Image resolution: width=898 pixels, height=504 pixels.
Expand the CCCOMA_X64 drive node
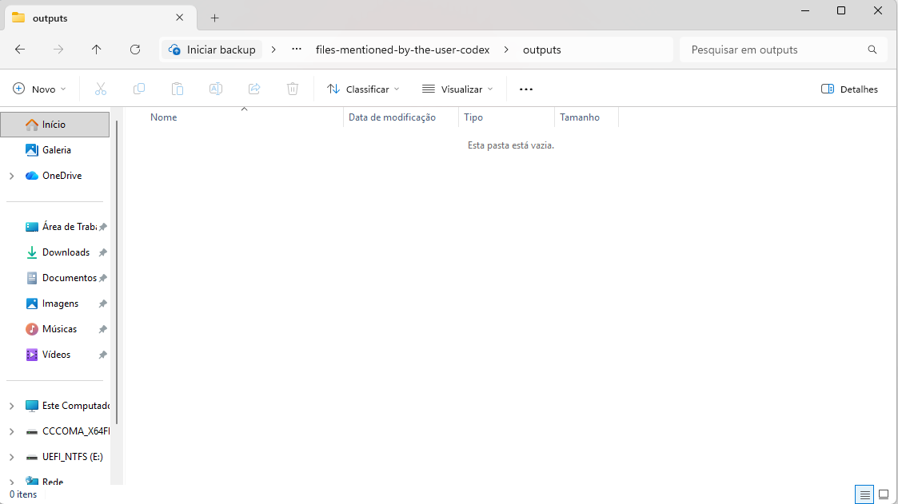tap(11, 432)
